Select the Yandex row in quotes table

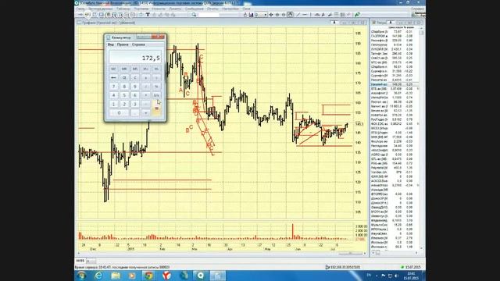(394, 172)
